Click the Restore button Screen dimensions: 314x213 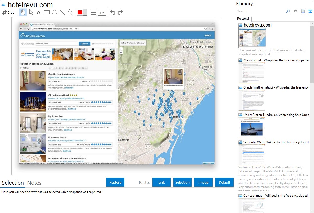pyautogui.click(x=115, y=182)
